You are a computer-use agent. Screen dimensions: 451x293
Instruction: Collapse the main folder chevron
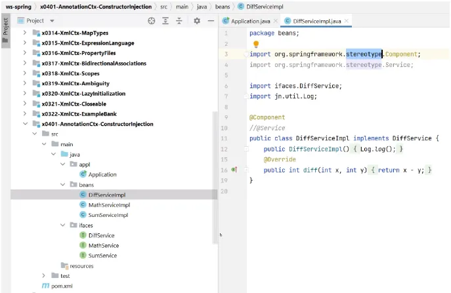pyautogui.click(x=44, y=144)
